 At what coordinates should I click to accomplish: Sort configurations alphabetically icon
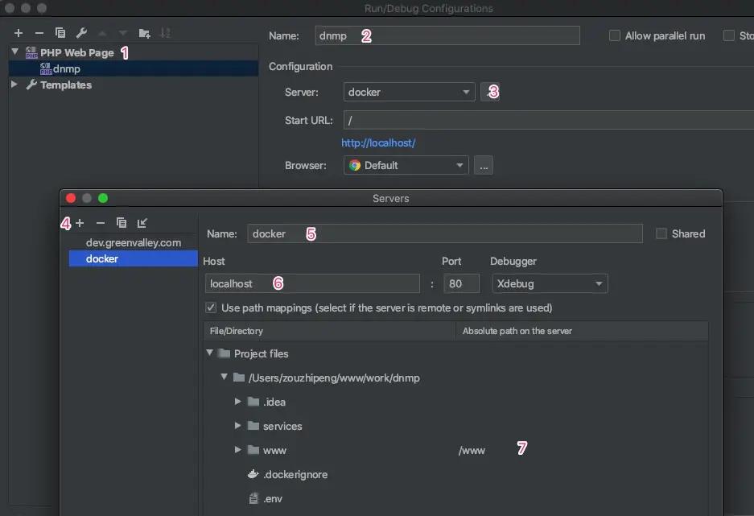tap(165, 33)
